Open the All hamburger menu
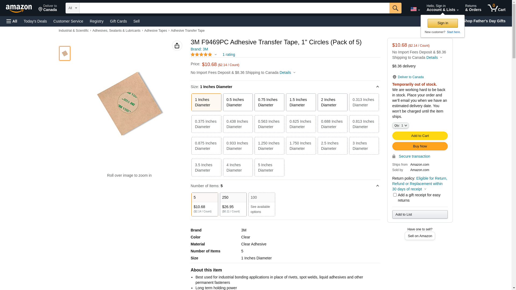Screen dimensions: 516x290 (12, 21)
